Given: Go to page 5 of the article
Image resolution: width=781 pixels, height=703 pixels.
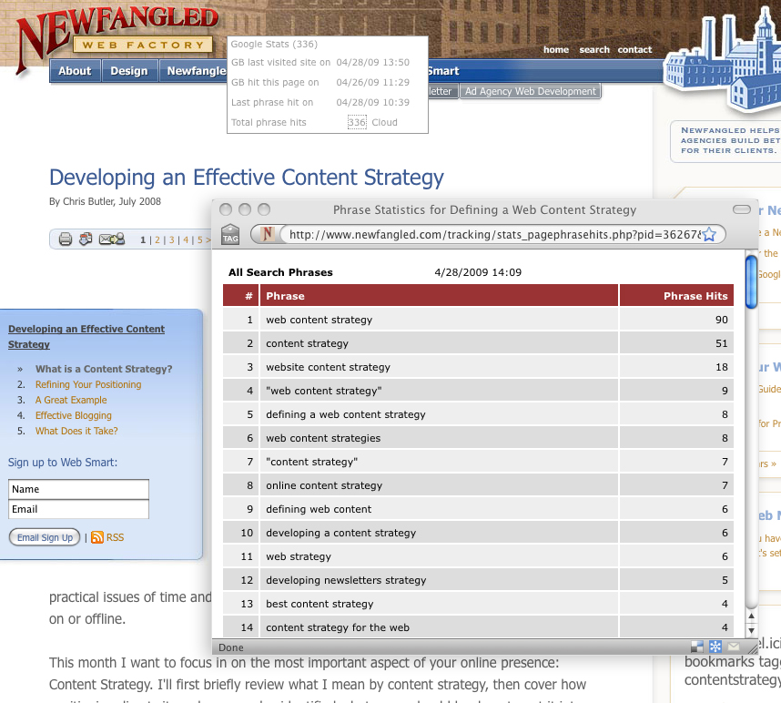Looking at the screenshot, I should pyautogui.click(x=199, y=239).
